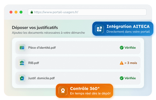Image resolution: width=156 pixels, height=100 pixels.
Task: Click 'En temps réel dès le dépôt' text
Action: pyautogui.click(x=90, y=93)
